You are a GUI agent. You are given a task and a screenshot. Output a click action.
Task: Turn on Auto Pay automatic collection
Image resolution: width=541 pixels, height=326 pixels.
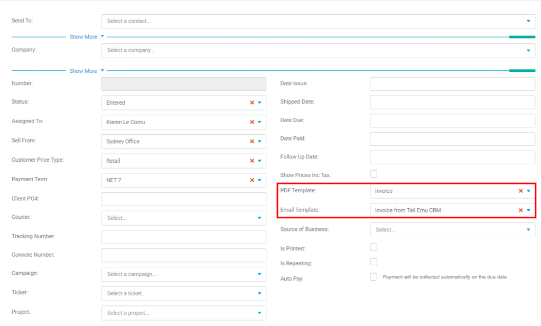pyautogui.click(x=374, y=276)
